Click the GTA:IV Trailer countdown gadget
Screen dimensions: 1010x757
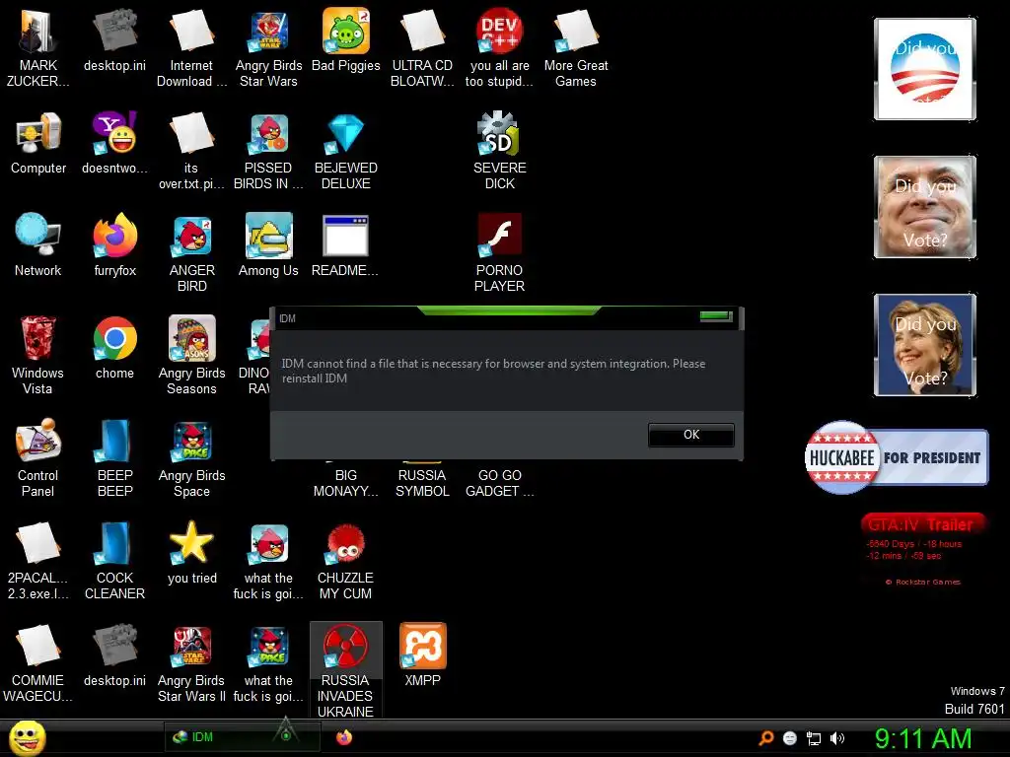coord(923,550)
